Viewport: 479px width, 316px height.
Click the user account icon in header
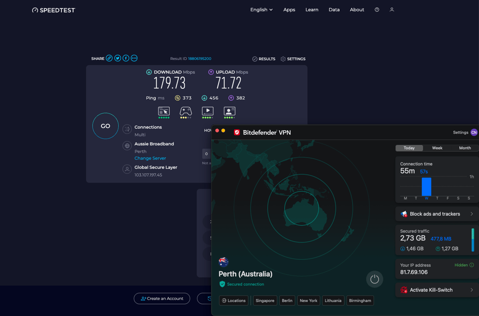pos(392,10)
